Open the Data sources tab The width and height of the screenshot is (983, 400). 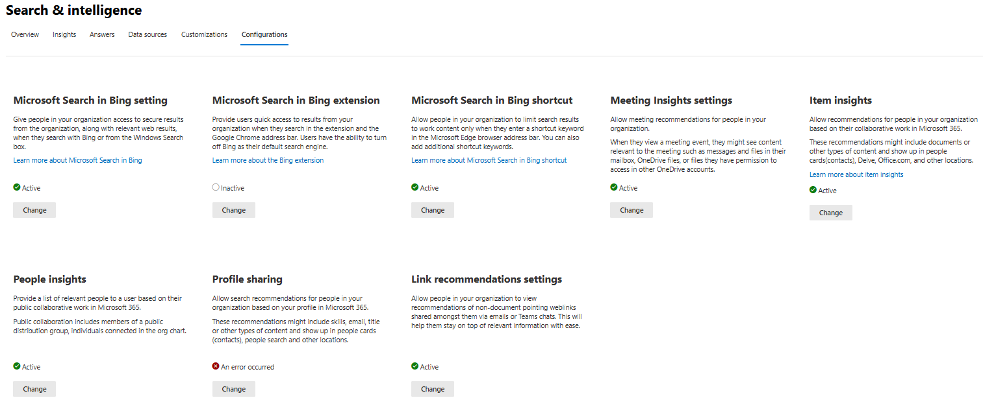tap(147, 34)
